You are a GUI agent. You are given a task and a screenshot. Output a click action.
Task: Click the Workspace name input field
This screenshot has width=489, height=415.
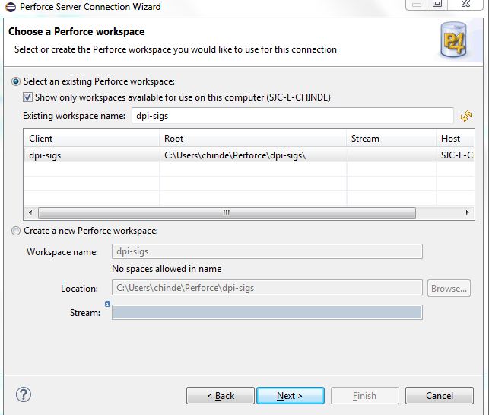pyautogui.click(x=267, y=252)
